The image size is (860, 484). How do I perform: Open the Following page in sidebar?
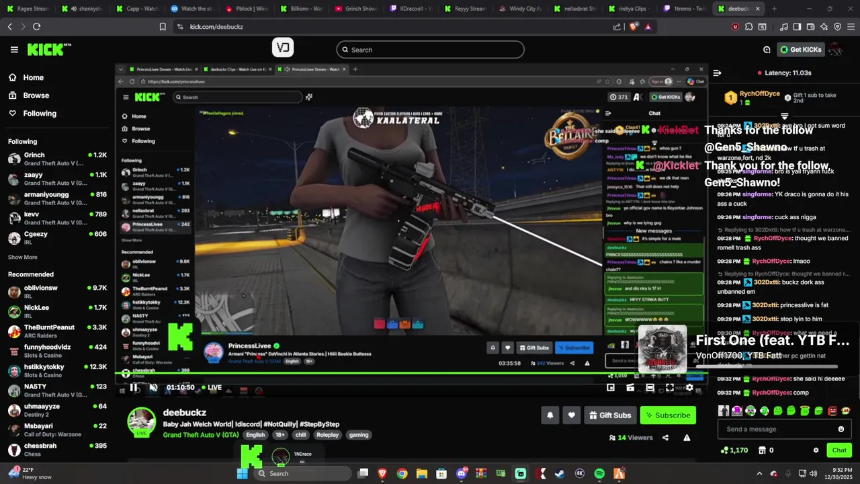pyautogui.click(x=40, y=114)
